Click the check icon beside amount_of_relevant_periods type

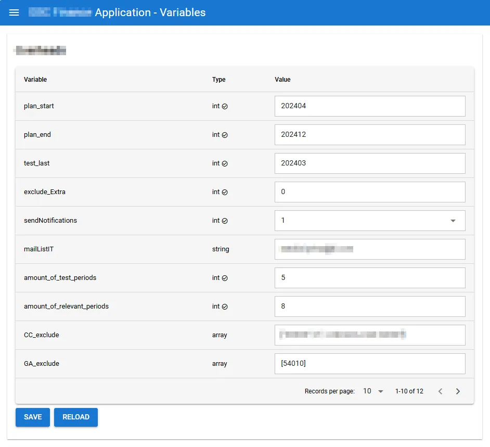(x=225, y=306)
